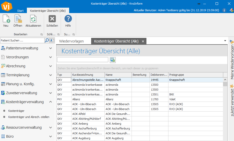Select the Allianz PKV row
The image size is (234, 141).
point(140,99)
